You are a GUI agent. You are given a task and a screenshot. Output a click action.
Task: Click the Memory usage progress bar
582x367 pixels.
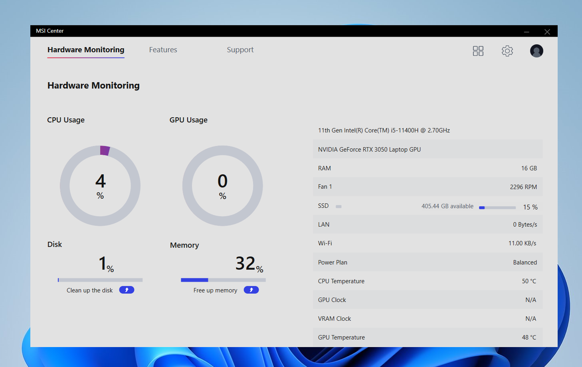(223, 280)
